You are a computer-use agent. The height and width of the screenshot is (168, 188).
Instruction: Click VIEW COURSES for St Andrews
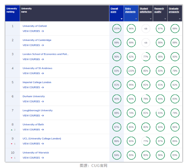tap(31, 73)
